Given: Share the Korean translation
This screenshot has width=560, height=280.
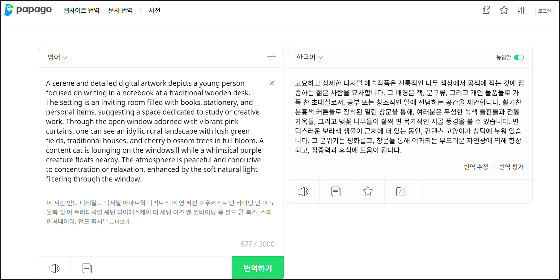Looking at the screenshot, I should (401, 191).
